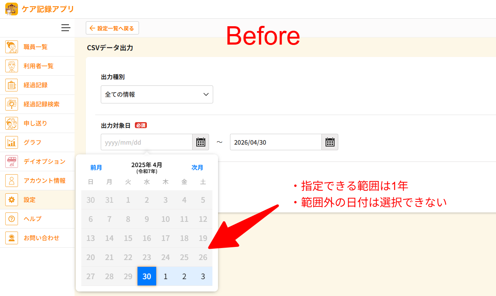
Task: Select the highlighted date 30 in calendar
Action: click(147, 276)
